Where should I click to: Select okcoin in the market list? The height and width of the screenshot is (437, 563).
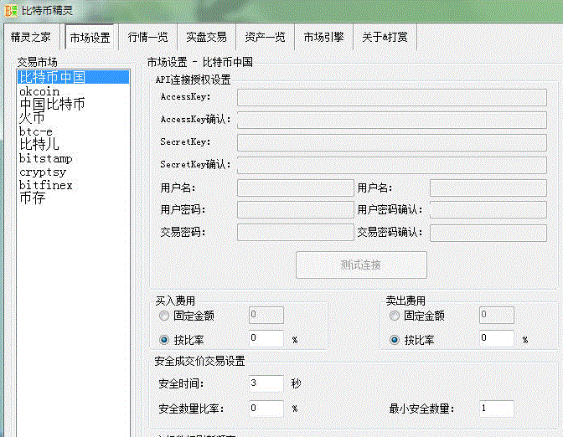(39, 91)
